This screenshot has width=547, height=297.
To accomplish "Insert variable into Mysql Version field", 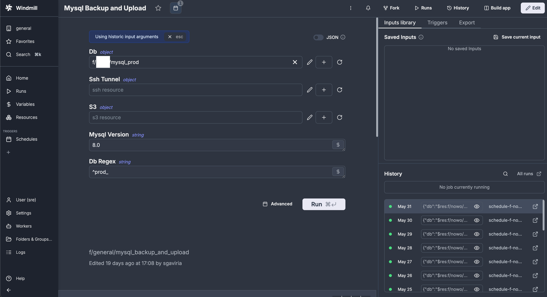I will click(338, 145).
